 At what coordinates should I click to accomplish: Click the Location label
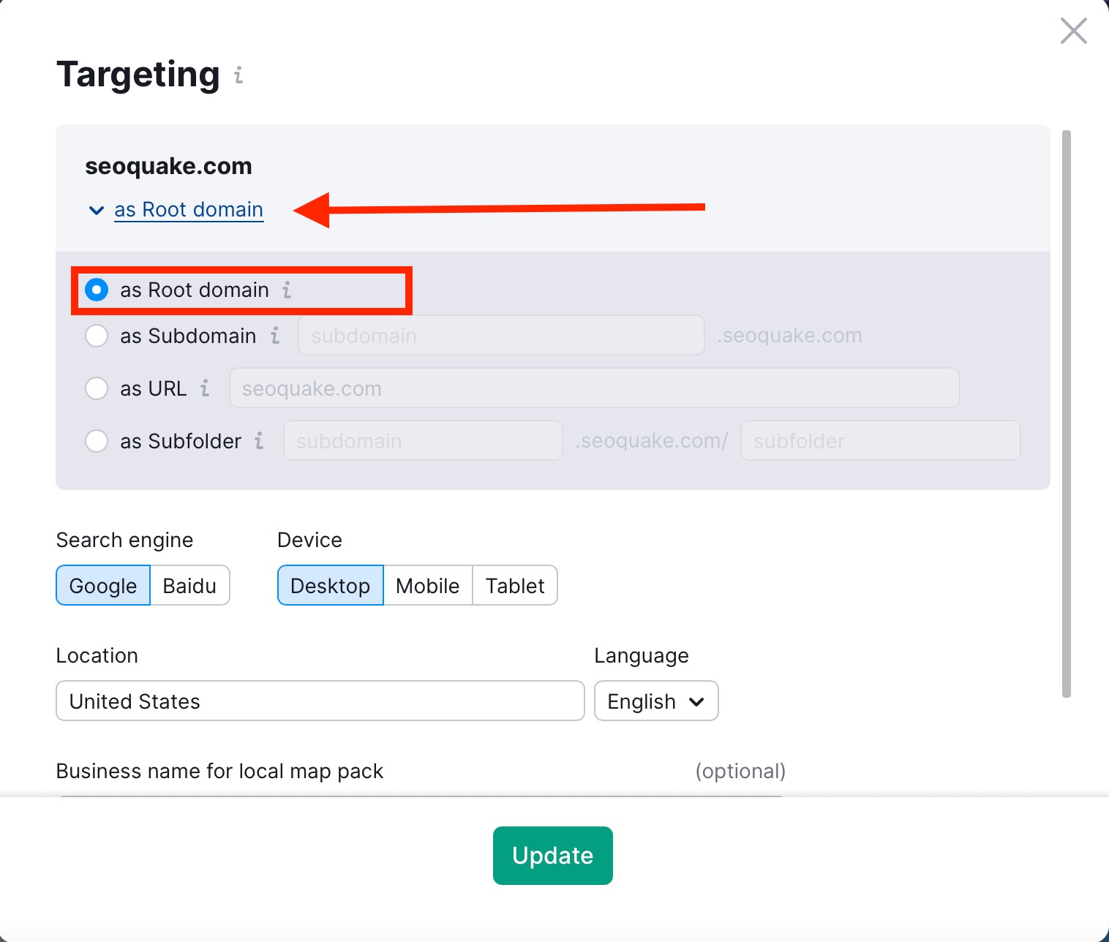97,655
